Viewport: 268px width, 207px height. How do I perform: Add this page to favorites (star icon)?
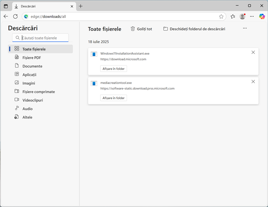(221, 17)
